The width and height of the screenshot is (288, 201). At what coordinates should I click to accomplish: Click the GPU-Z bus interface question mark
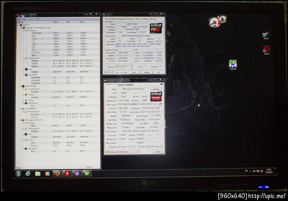(162, 112)
